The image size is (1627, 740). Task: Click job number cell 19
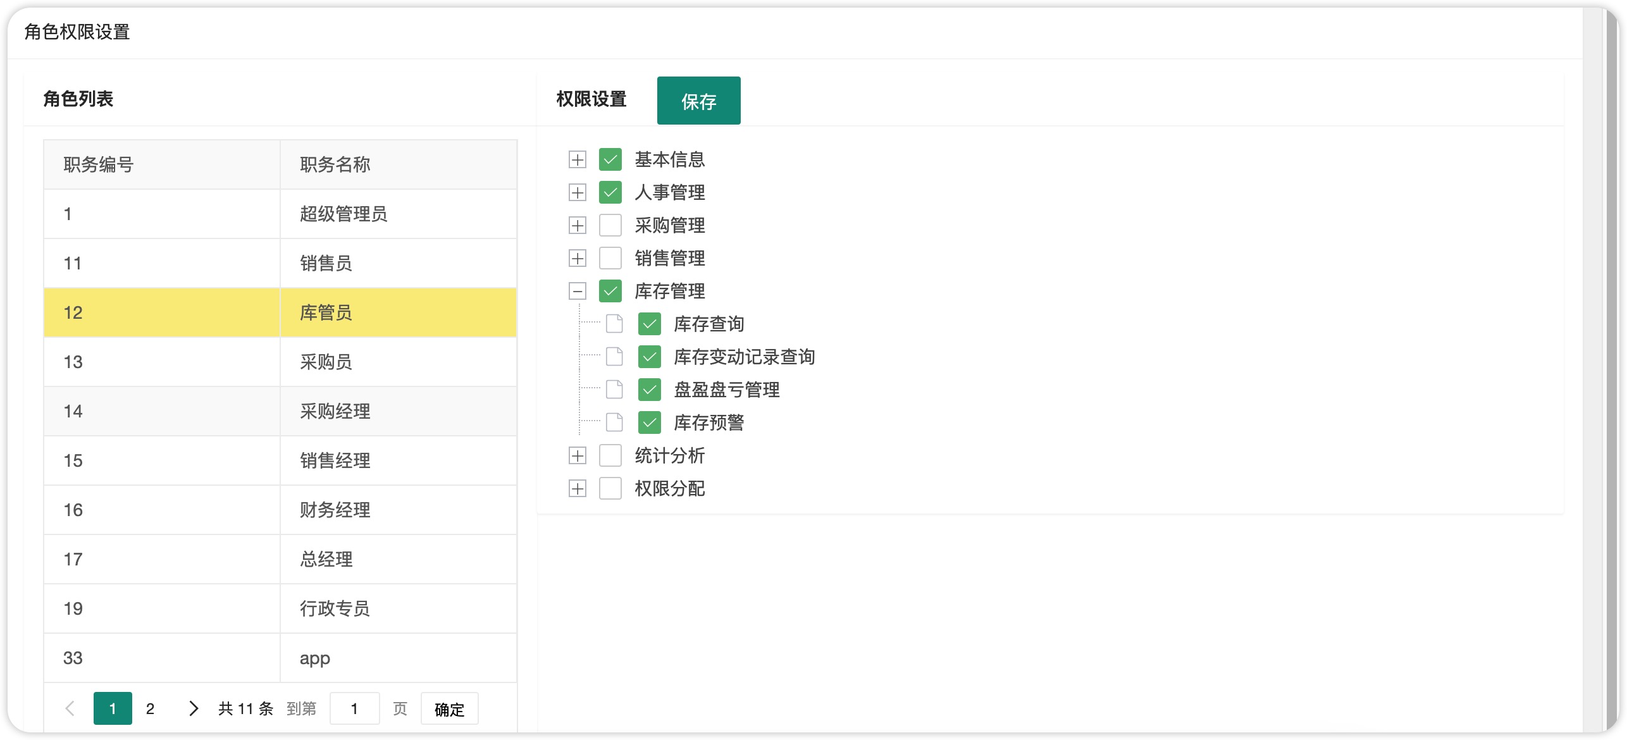(x=162, y=608)
